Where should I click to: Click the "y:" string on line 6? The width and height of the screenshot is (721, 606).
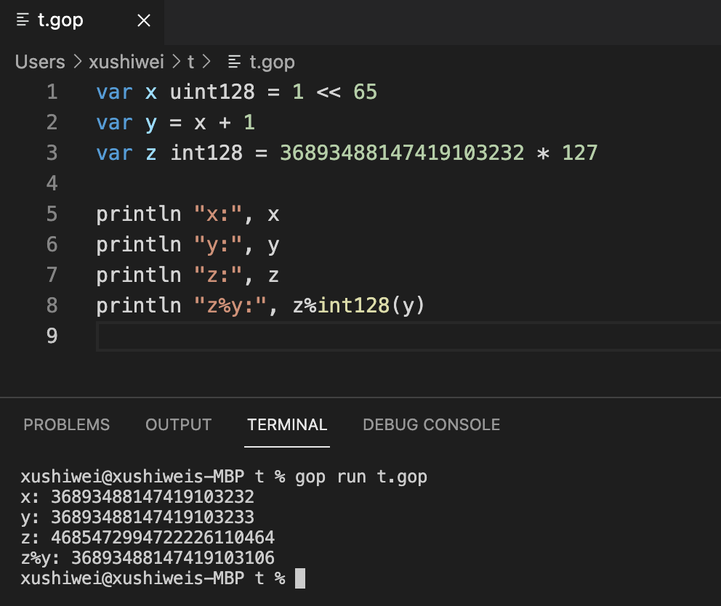(x=218, y=245)
